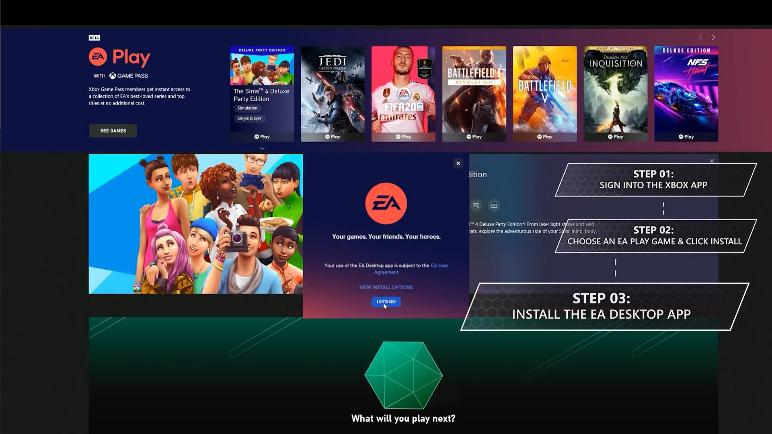Expand the Sims 4 game details dropdown
Image resolution: width=772 pixels, height=434 pixels.
click(x=263, y=148)
